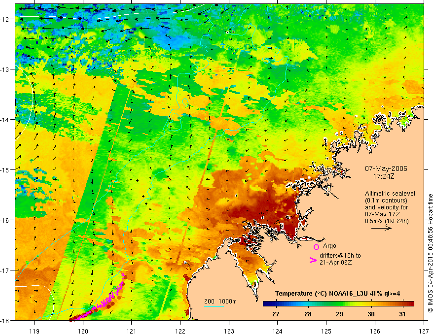
Task: Click the magenta drifters arrowhead legend icon
Action: pos(313,260)
